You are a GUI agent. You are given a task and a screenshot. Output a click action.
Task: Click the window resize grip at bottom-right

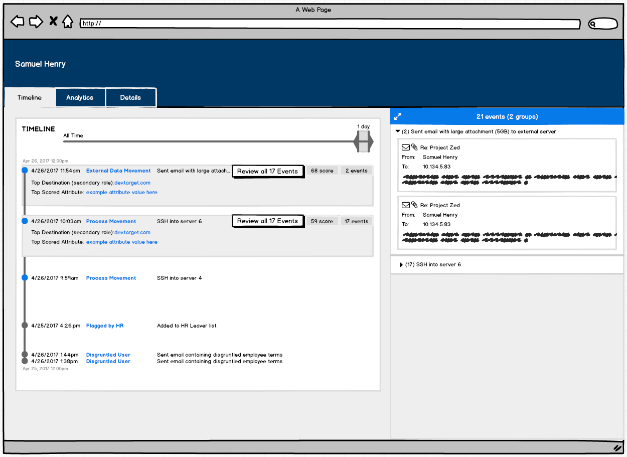click(617, 447)
